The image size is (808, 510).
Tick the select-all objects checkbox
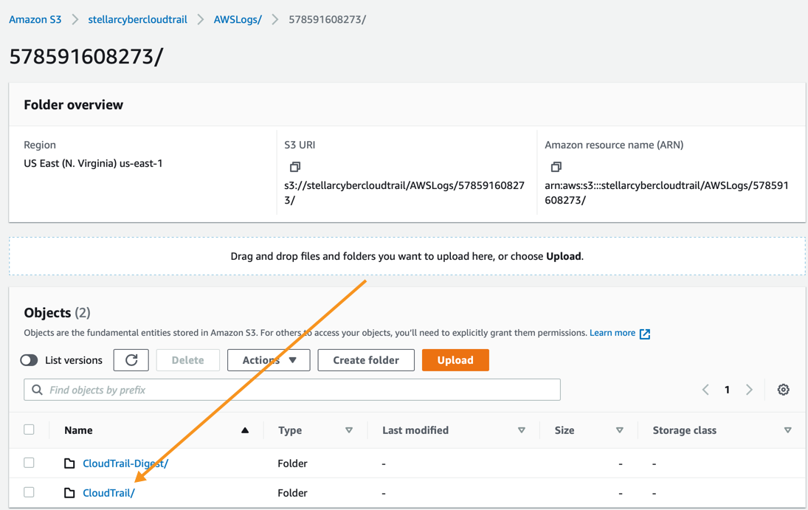point(29,430)
